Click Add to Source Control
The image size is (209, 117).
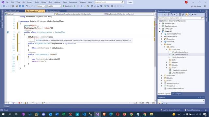(171, 110)
